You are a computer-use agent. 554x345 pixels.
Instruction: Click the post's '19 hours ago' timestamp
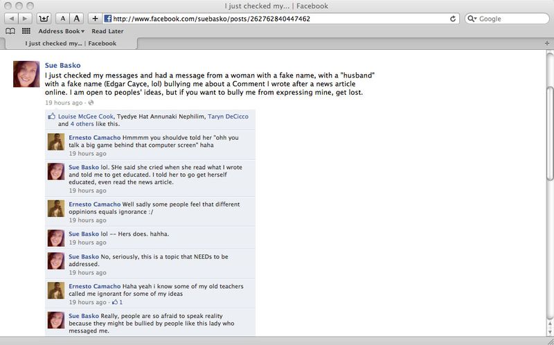[x=64, y=103]
